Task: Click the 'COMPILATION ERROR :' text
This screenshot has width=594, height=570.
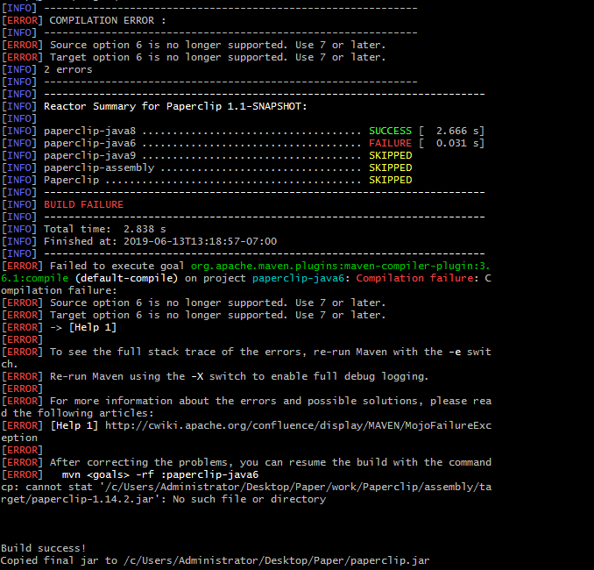Action: tap(108, 20)
